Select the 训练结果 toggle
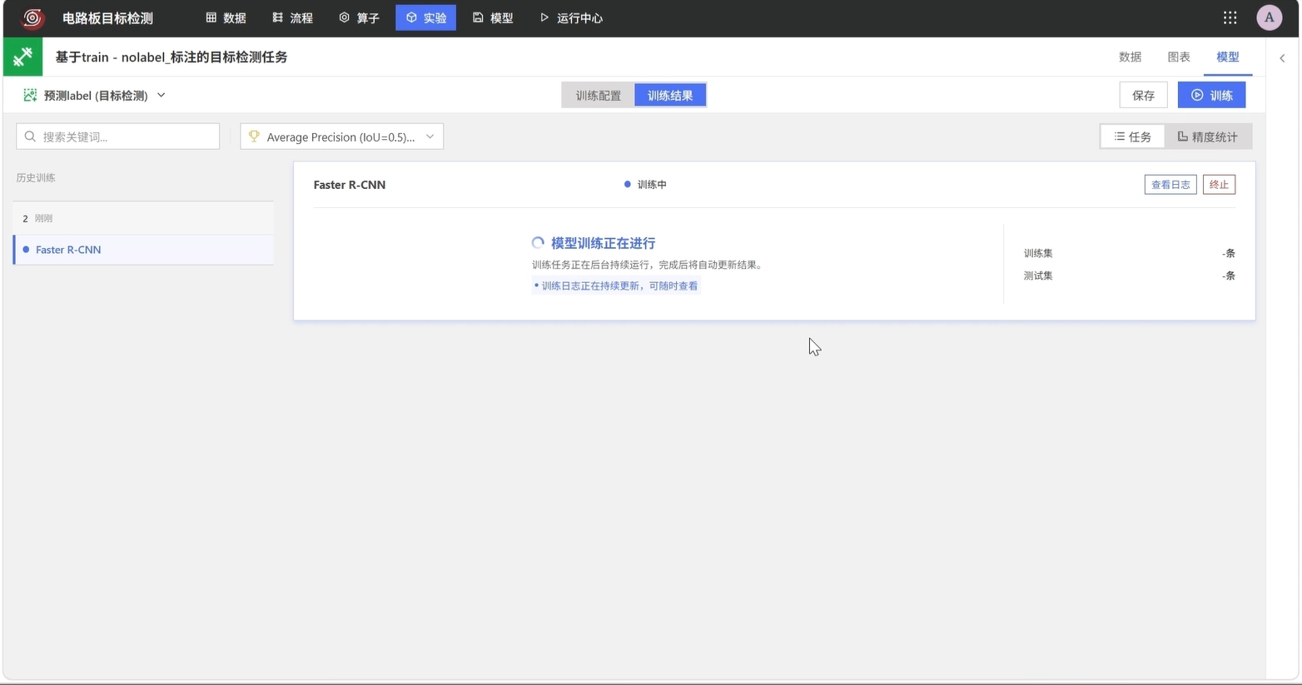The height and width of the screenshot is (685, 1302). pyautogui.click(x=670, y=95)
